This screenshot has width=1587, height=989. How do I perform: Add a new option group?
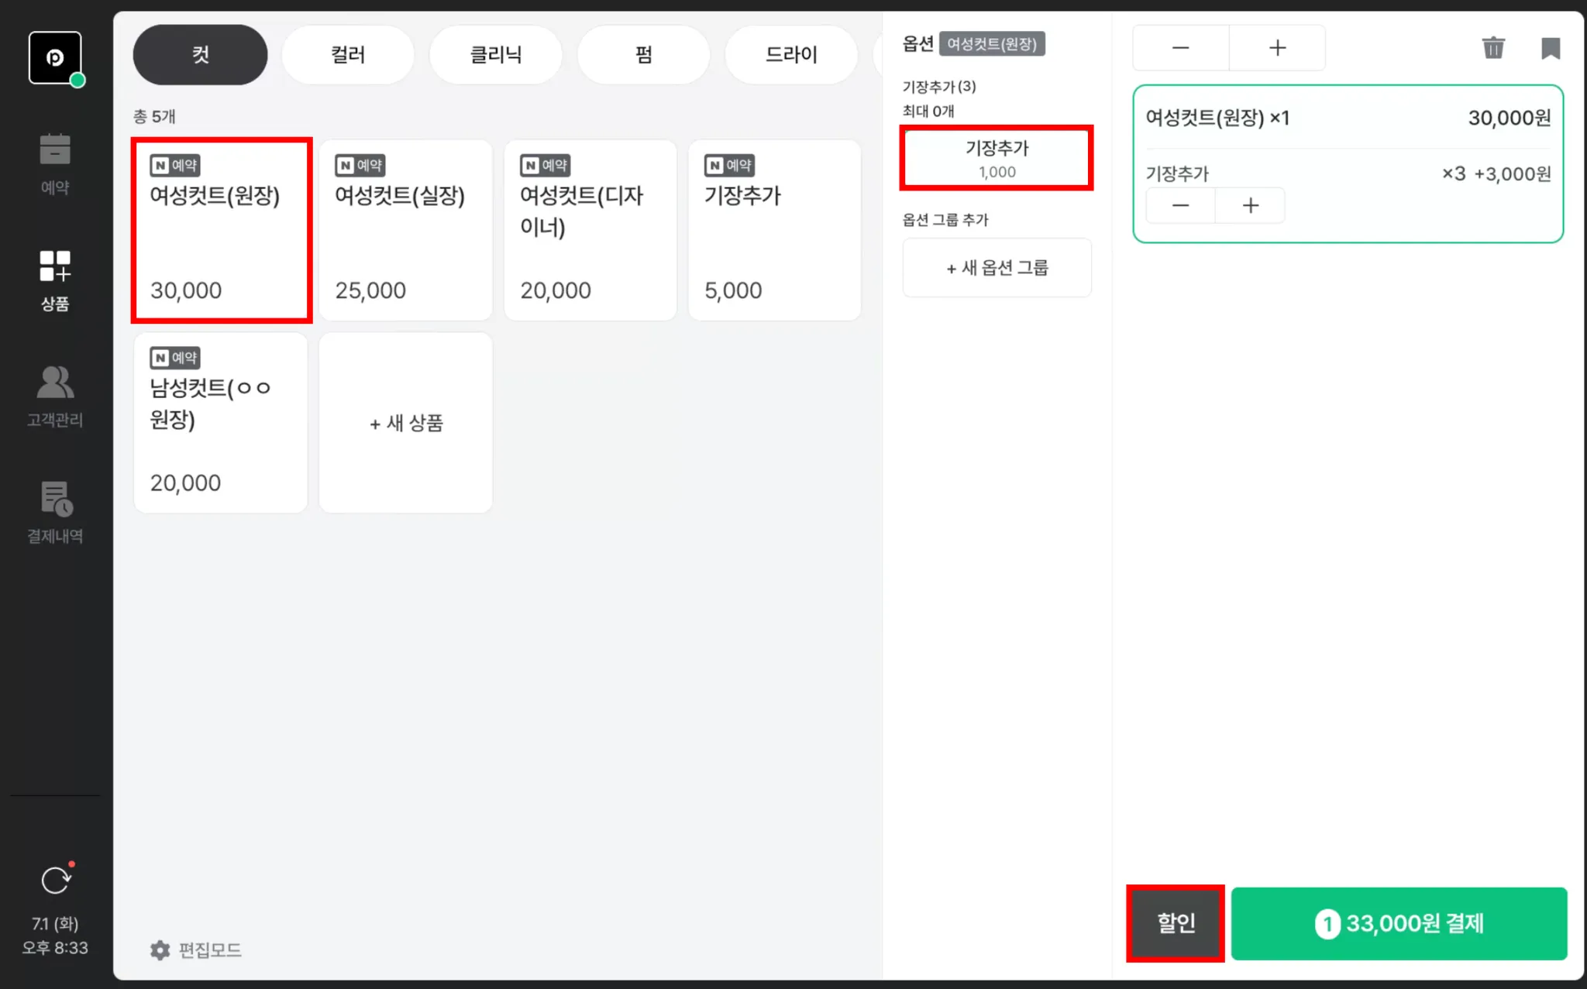997,268
